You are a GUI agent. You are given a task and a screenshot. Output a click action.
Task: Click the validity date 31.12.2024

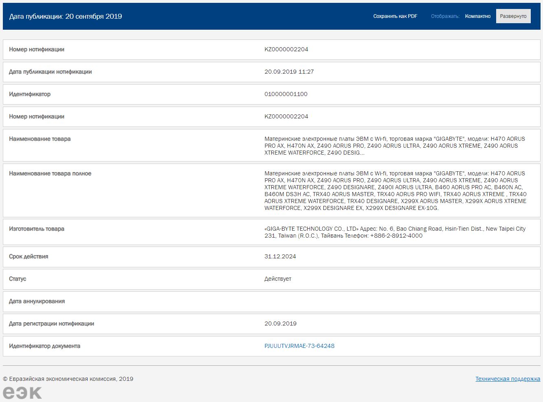pyautogui.click(x=280, y=256)
